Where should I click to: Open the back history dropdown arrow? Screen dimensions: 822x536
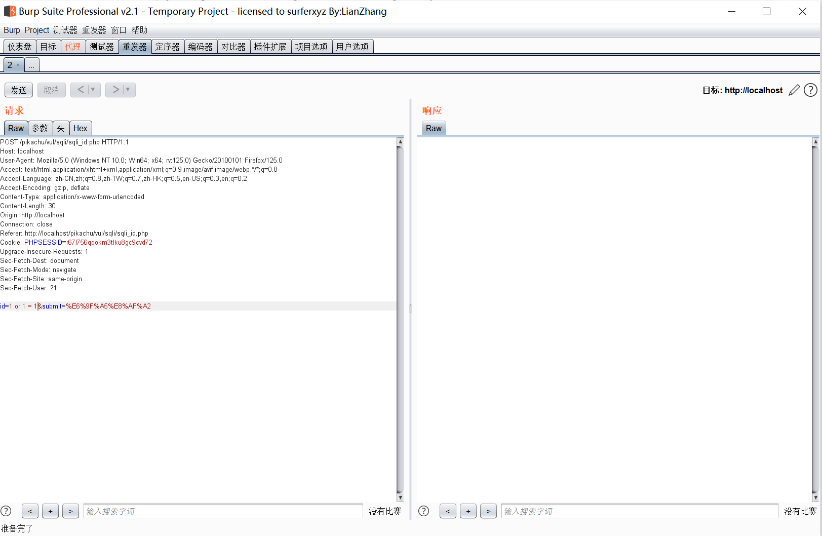click(94, 90)
